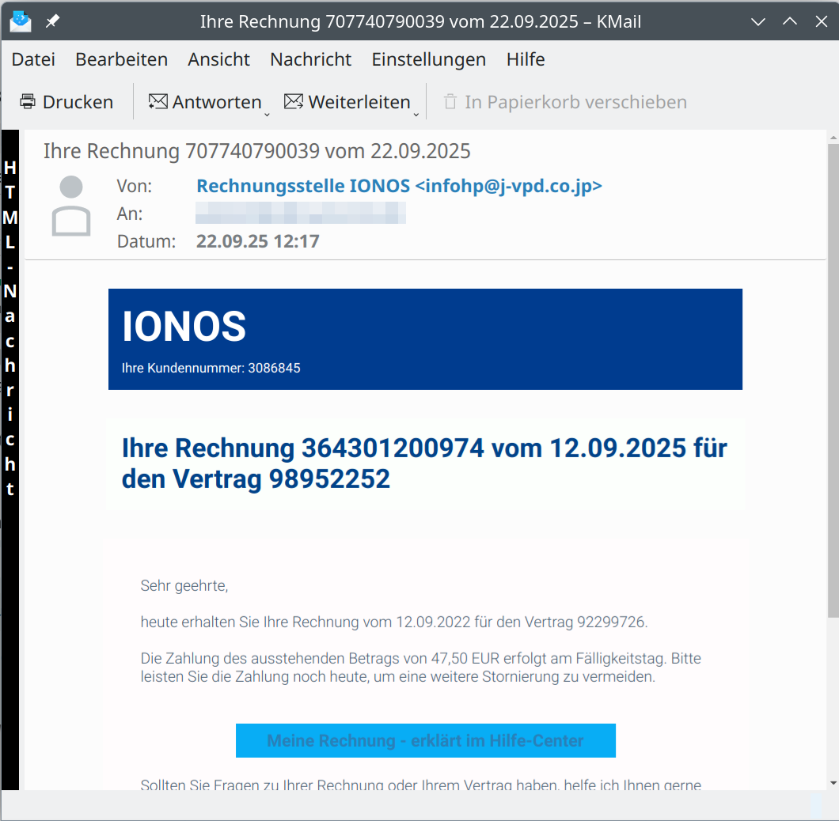This screenshot has height=821, width=839.
Task: Toggle the pin window icon
Action: pyautogui.click(x=52, y=21)
